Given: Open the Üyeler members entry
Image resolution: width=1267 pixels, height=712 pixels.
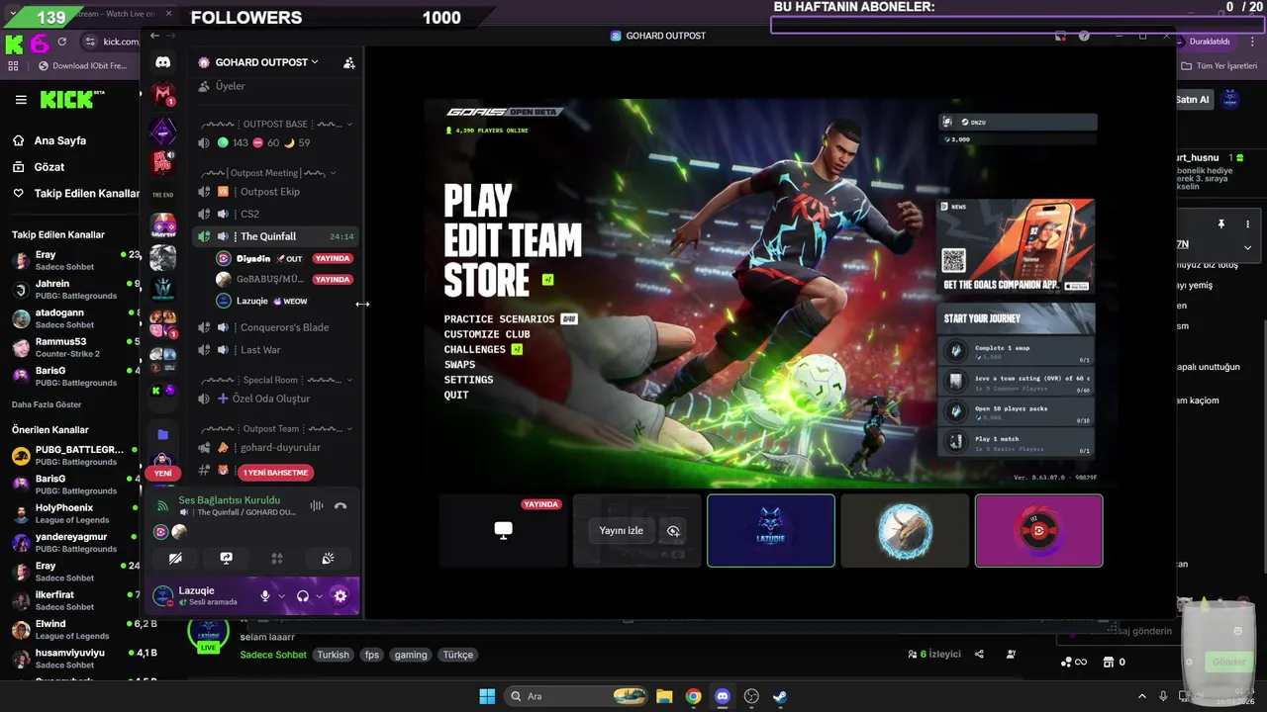Looking at the screenshot, I should click(x=230, y=86).
